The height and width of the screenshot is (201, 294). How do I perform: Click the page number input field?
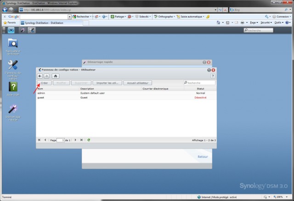61,140
